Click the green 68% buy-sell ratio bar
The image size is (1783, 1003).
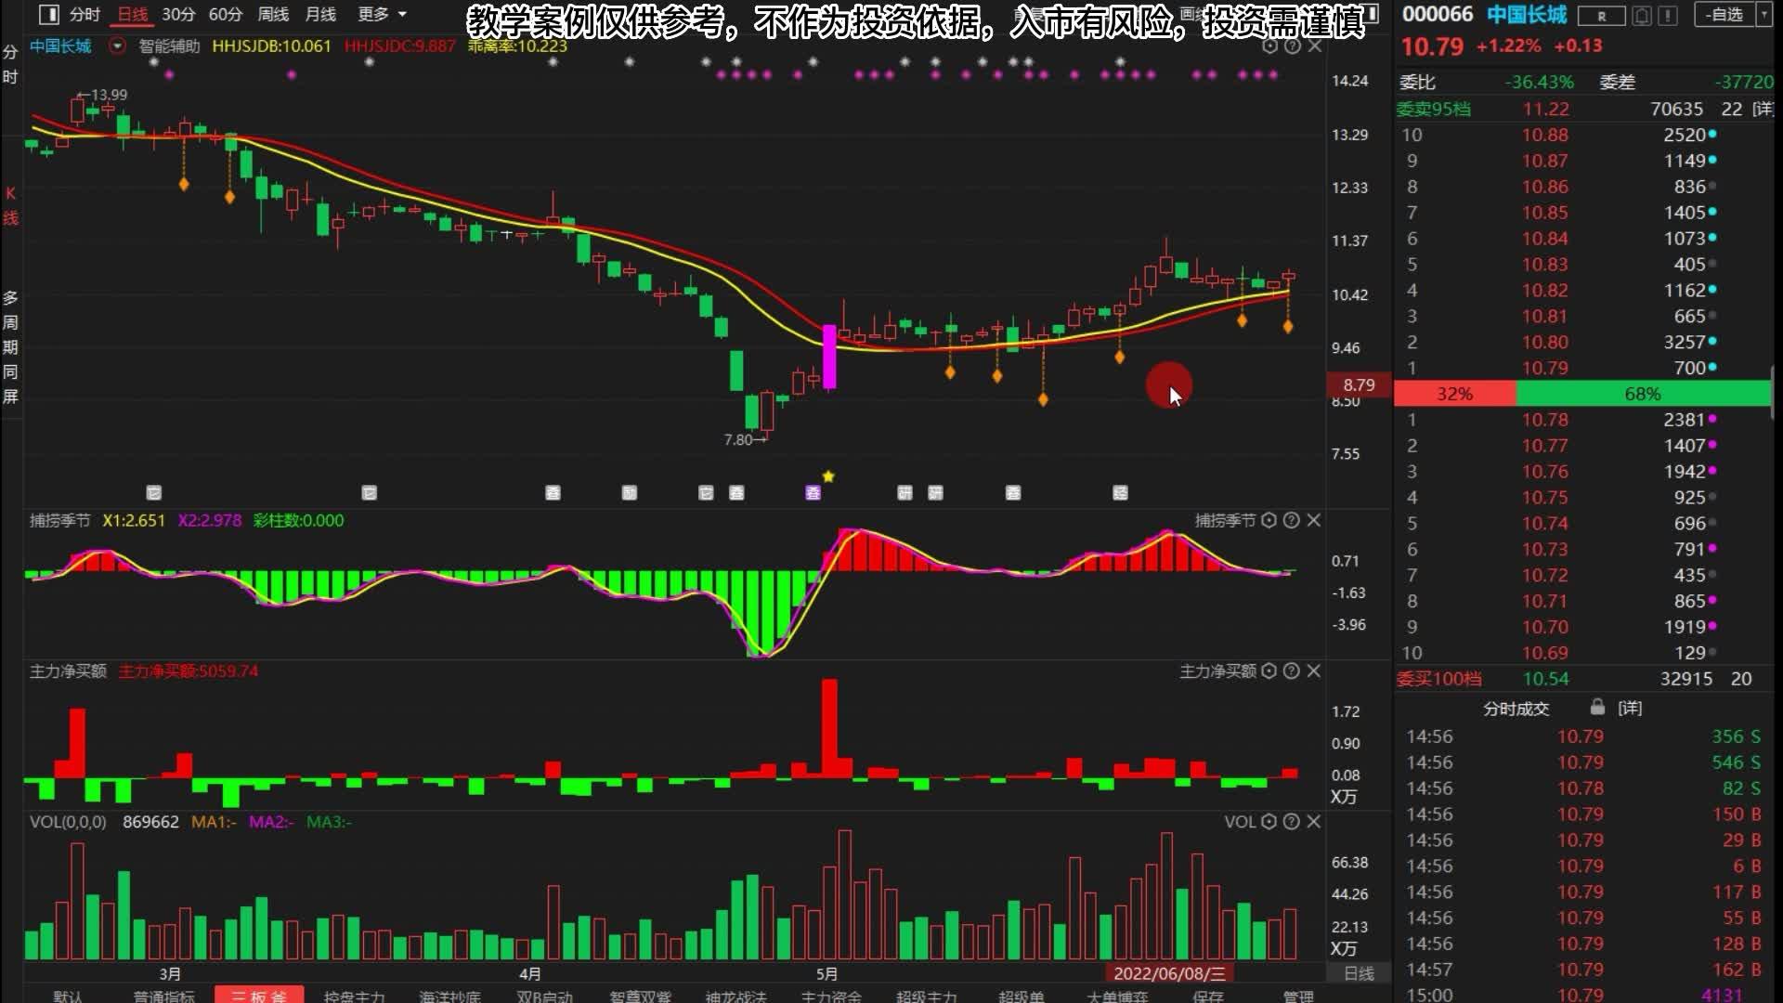coord(1642,394)
